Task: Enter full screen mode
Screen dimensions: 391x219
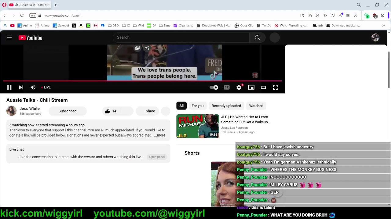Action: [x=276, y=88]
